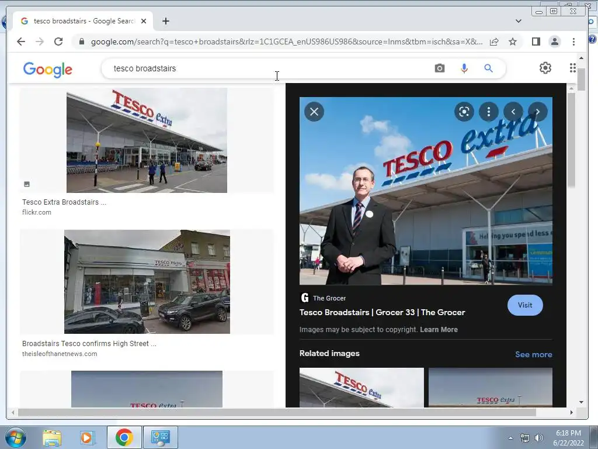Open the taskbar control panel app
Viewport: 598px width, 449px height.
[x=160, y=437]
